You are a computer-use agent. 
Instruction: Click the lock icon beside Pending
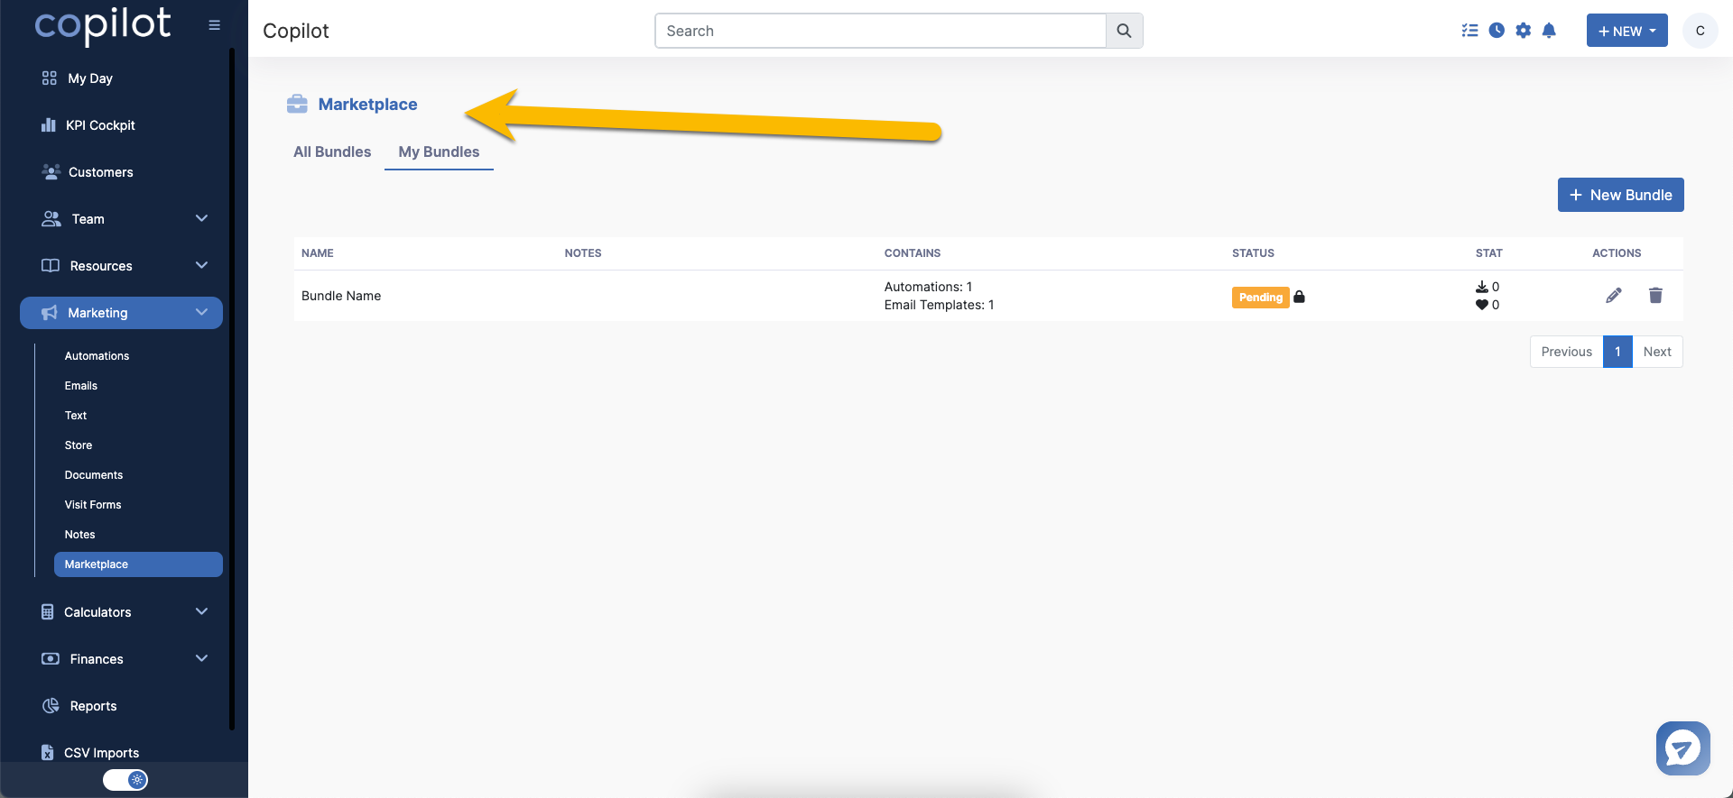tap(1299, 297)
